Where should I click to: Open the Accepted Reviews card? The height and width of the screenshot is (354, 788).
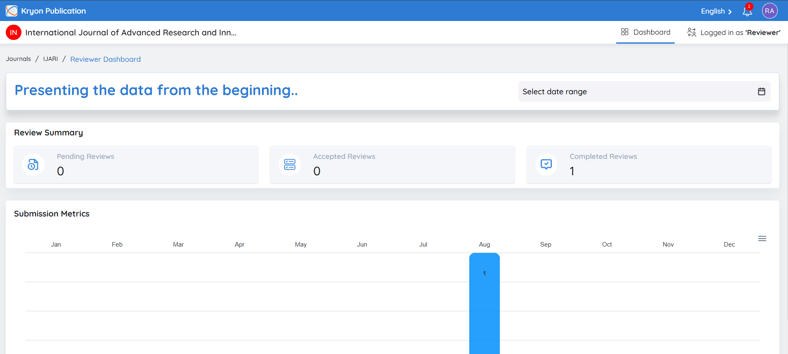point(392,165)
